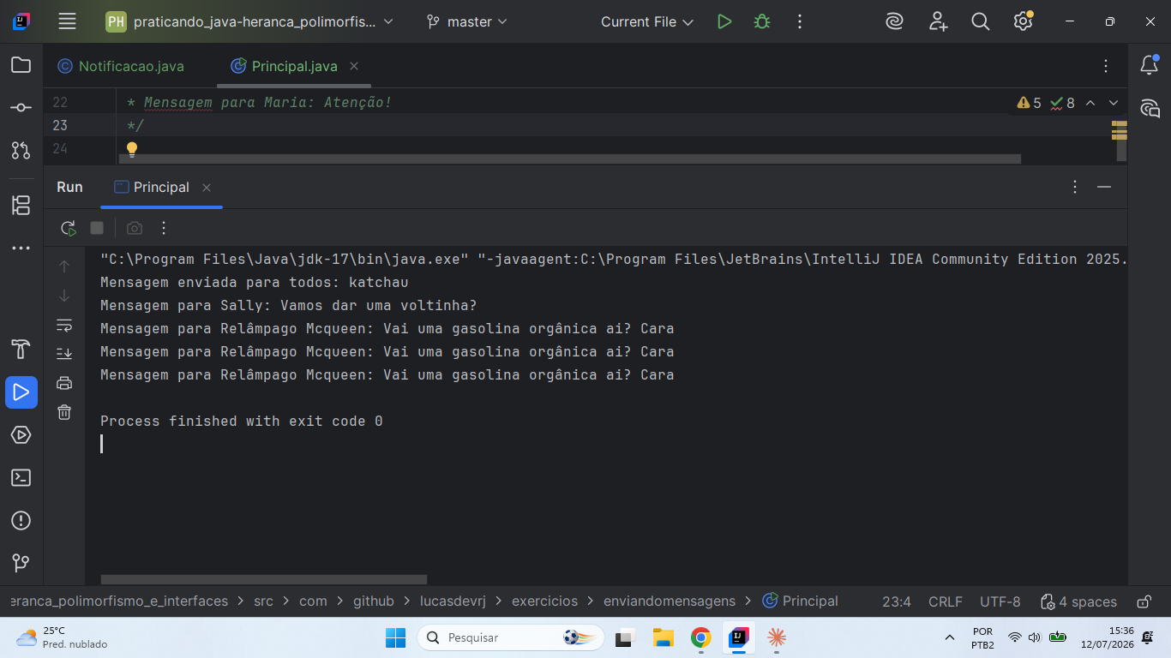Open the Build hammer tool window

click(x=21, y=350)
